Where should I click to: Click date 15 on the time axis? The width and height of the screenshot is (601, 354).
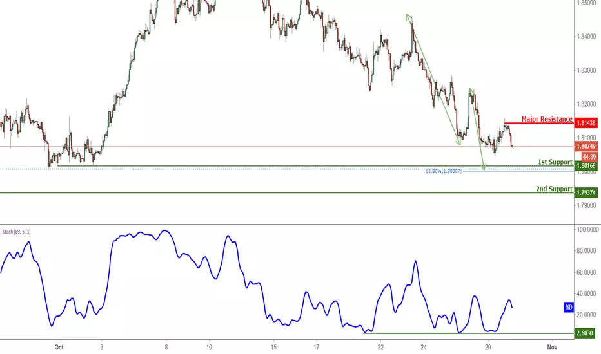[273, 348]
